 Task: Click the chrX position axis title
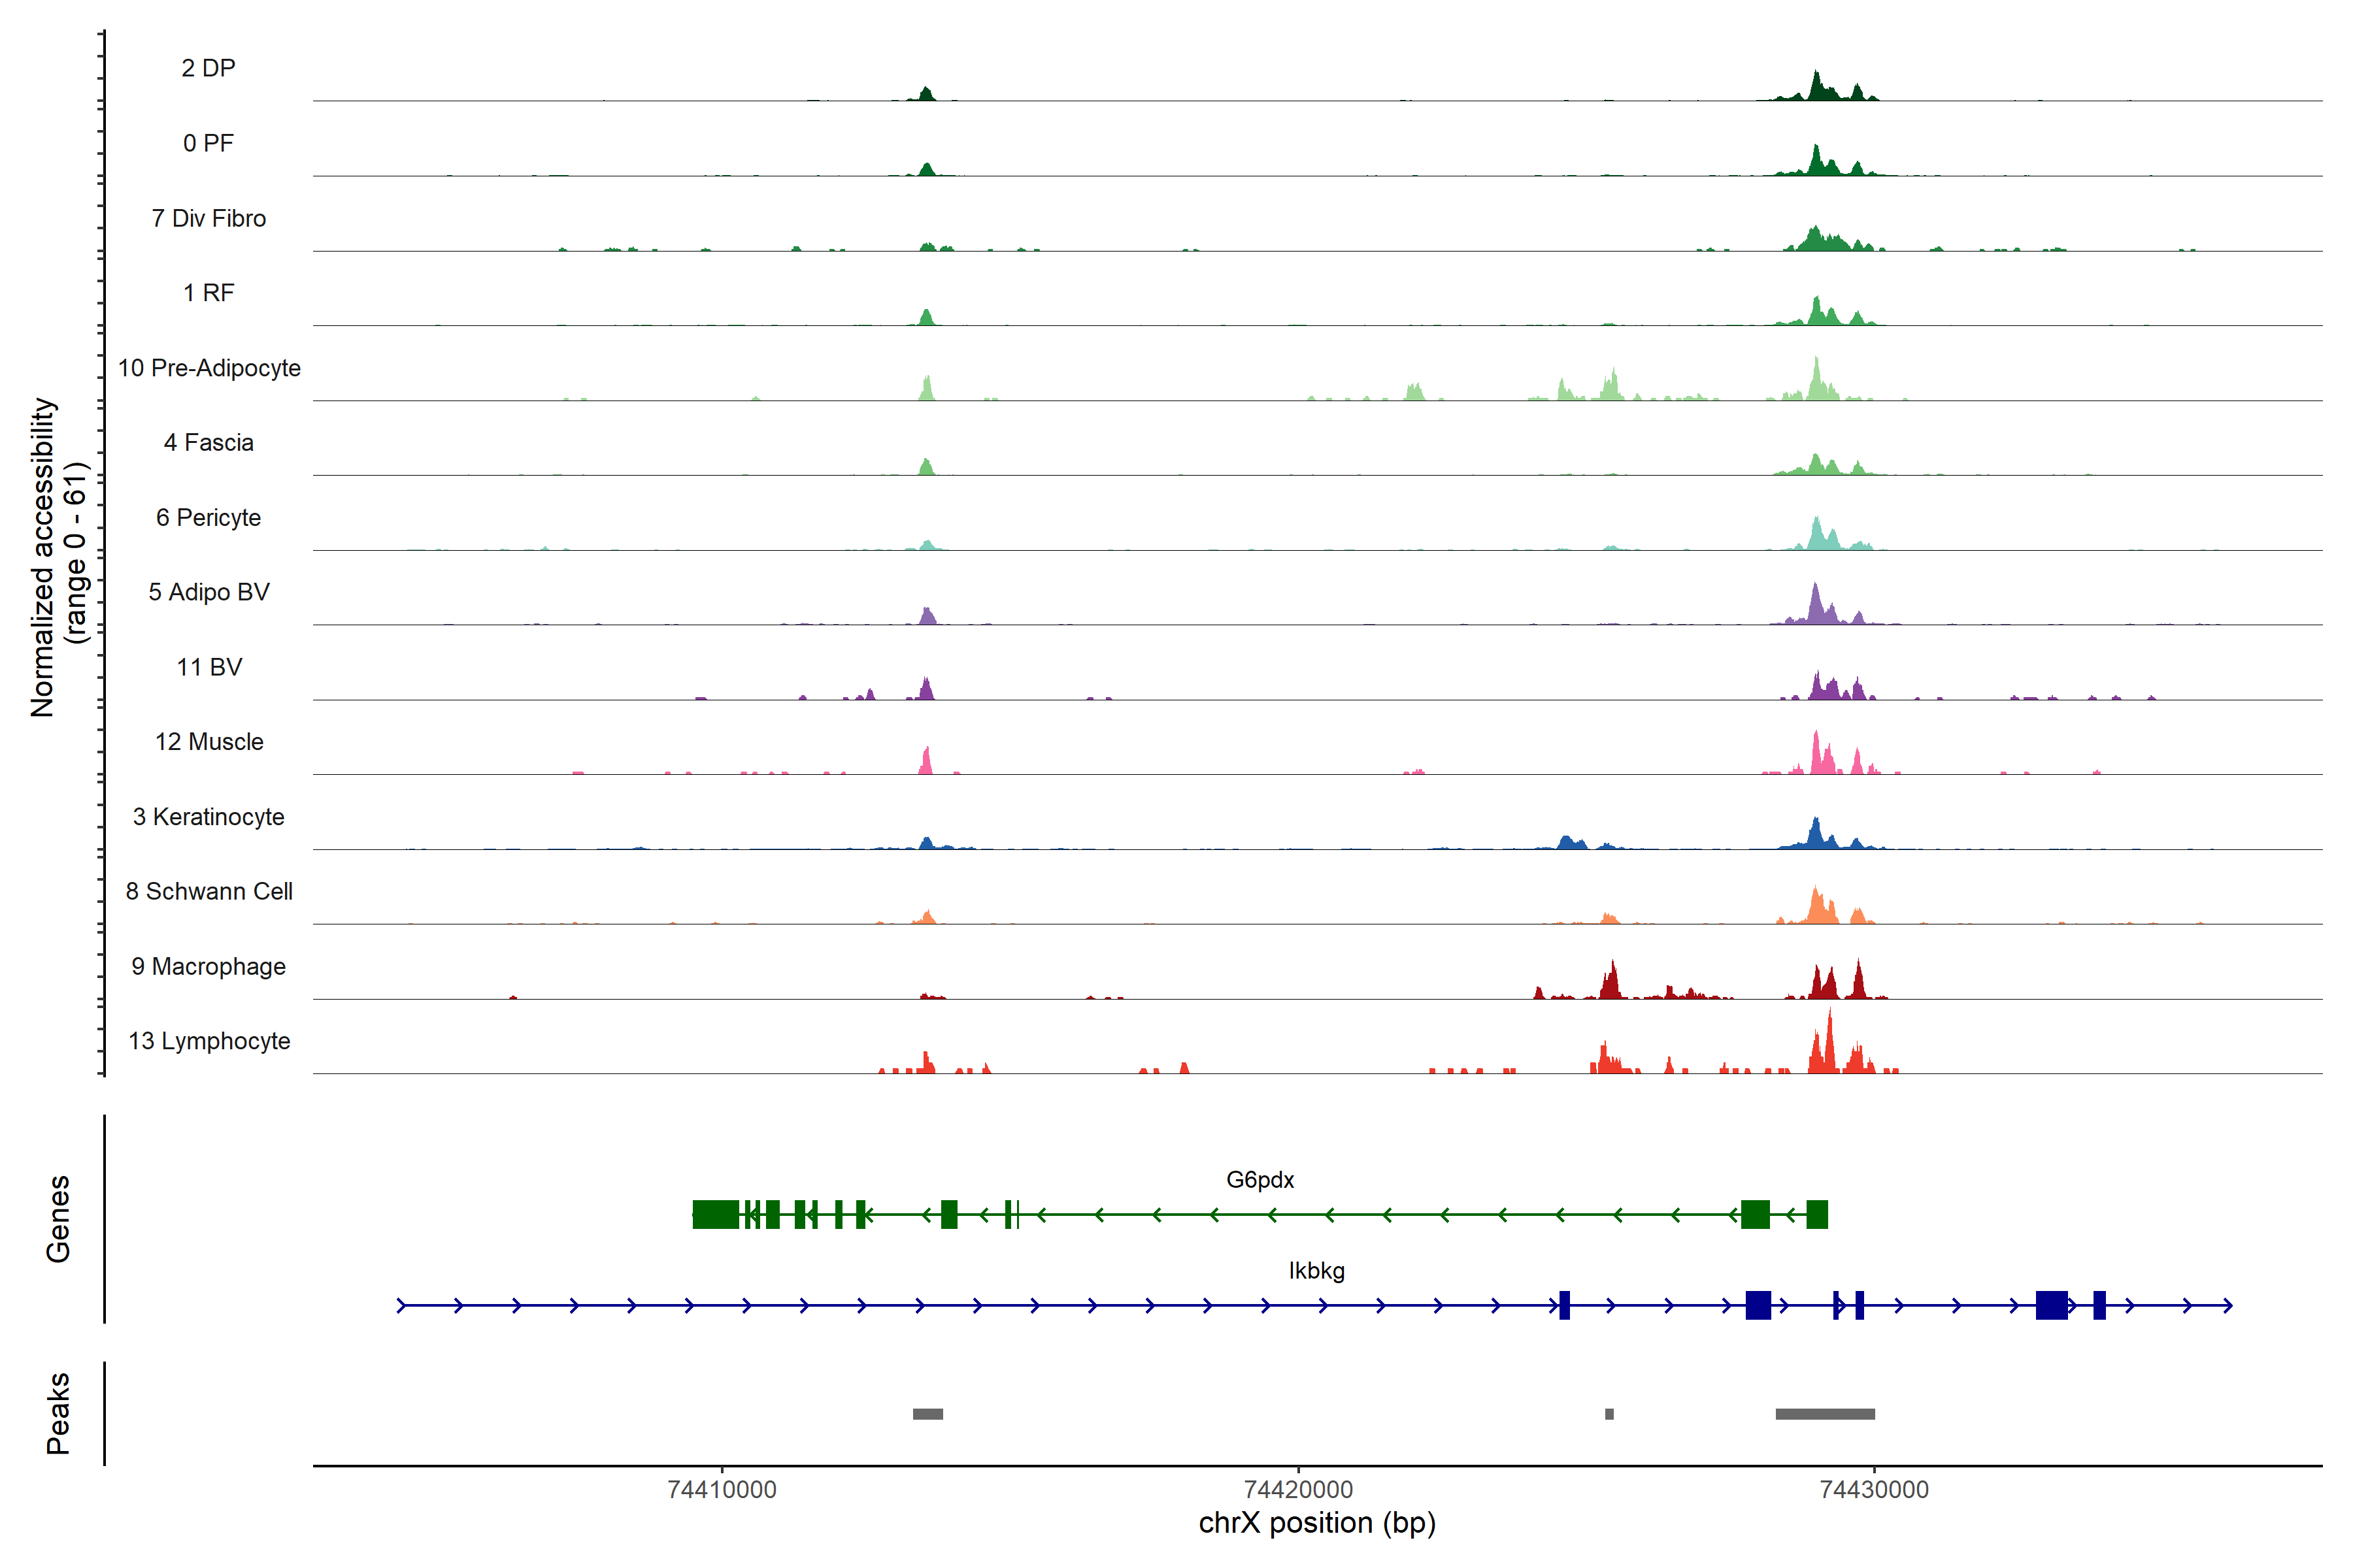tap(1316, 1523)
